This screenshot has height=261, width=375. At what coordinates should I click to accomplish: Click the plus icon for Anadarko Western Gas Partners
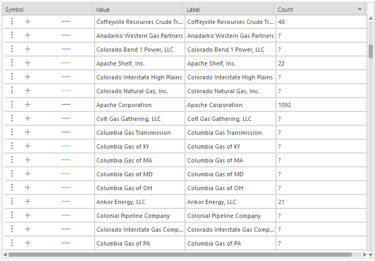28,35
